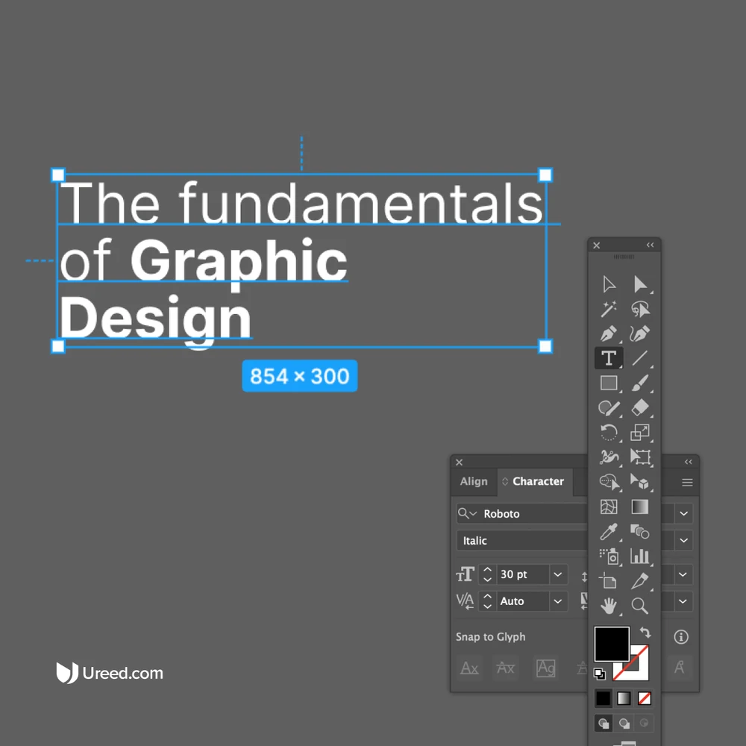Select the Column Graph tool
The width and height of the screenshot is (746, 746).
pyautogui.click(x=640, y=557)
